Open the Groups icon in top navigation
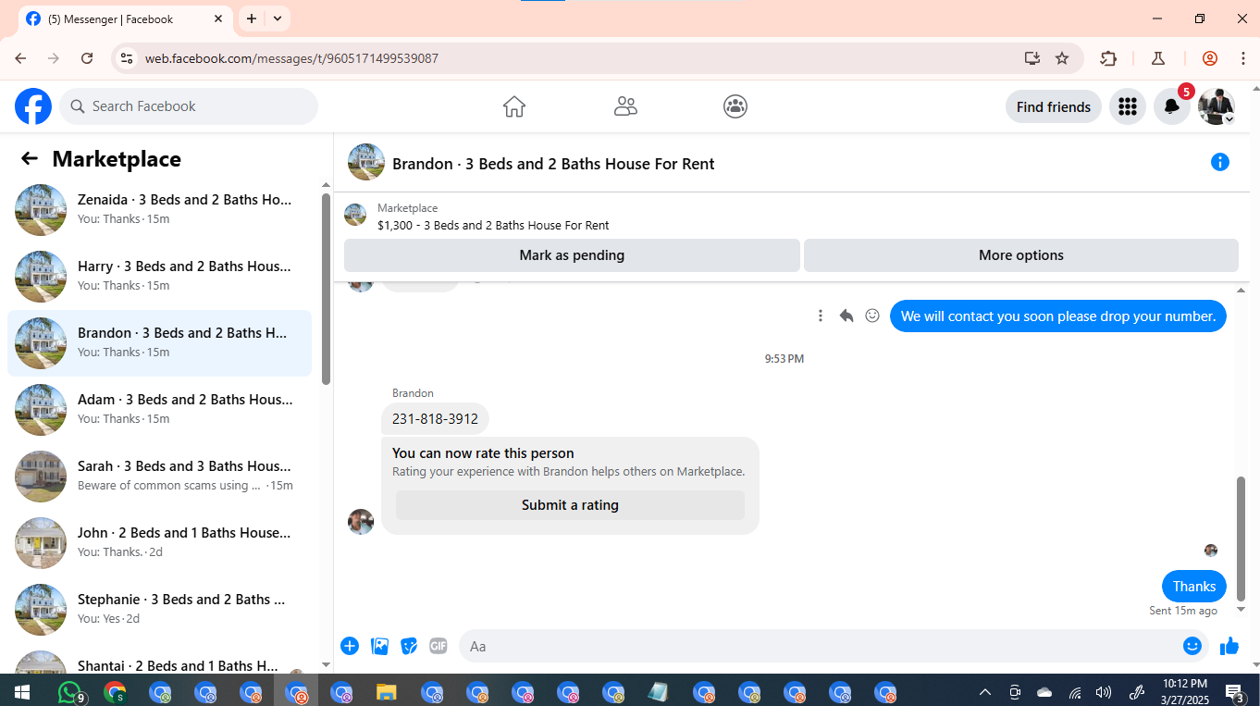 point(735,106)
